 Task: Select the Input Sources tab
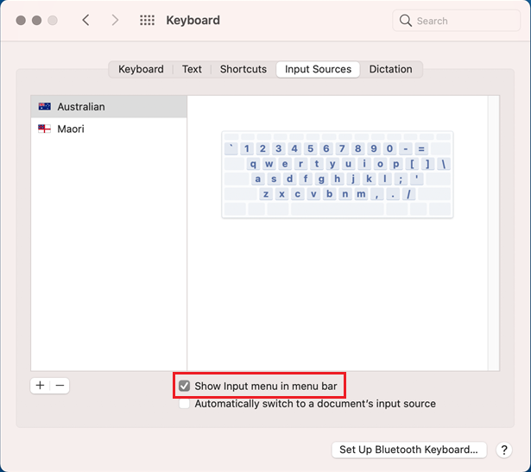click(x=318, y=69)
